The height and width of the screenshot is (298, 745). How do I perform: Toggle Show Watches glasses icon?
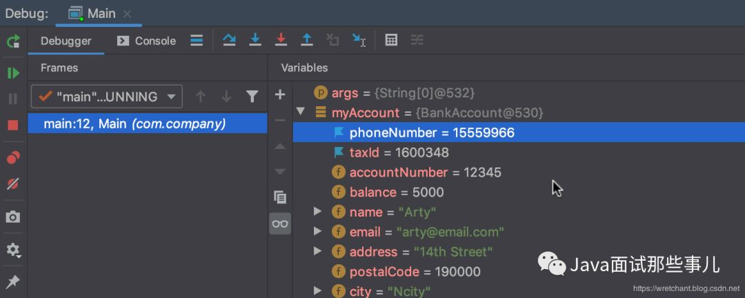click(x=280, y=223)
